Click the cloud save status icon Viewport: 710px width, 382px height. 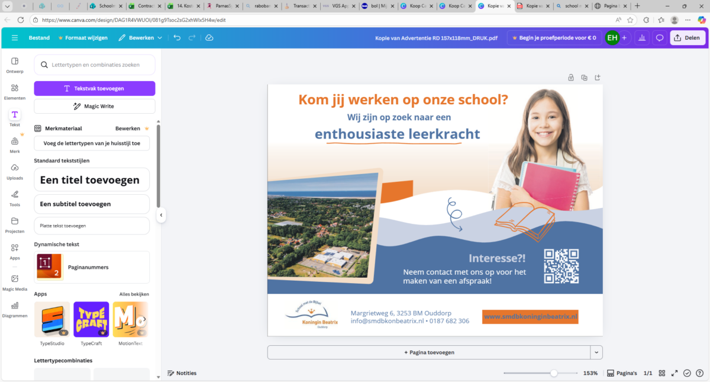tap(209, 38)
